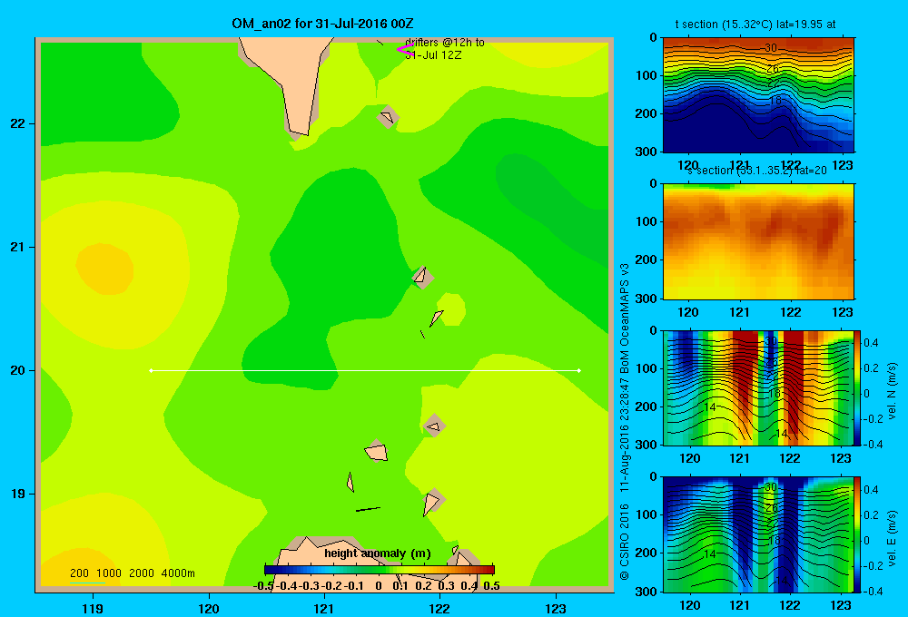The width and height of the screenshot is (908, 617).
Task: Click the vertical CSIRO BoM OceanMAPS copyright text
Action: tap(625, 421)
